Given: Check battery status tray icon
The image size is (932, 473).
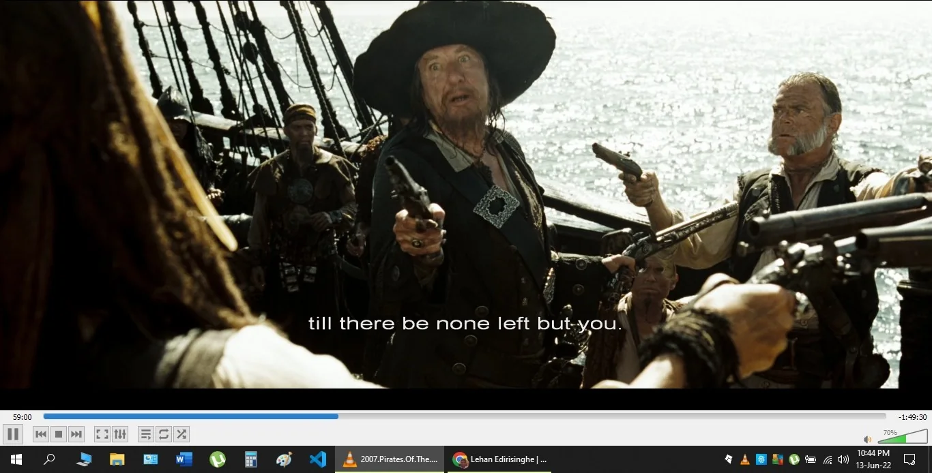Looking at the screenshot, I should coord(811,459).
